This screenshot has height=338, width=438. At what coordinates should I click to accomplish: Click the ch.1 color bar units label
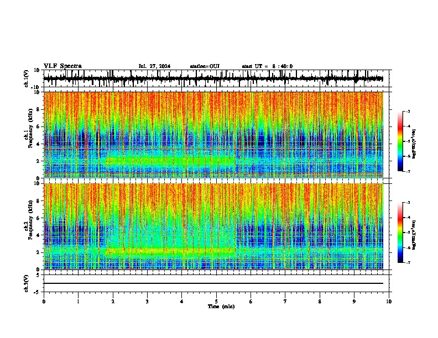(x=414, y=144)
